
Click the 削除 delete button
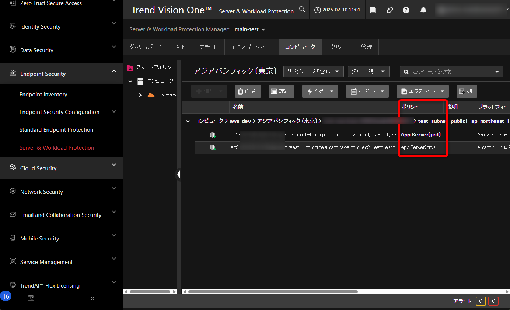[248, 91]
